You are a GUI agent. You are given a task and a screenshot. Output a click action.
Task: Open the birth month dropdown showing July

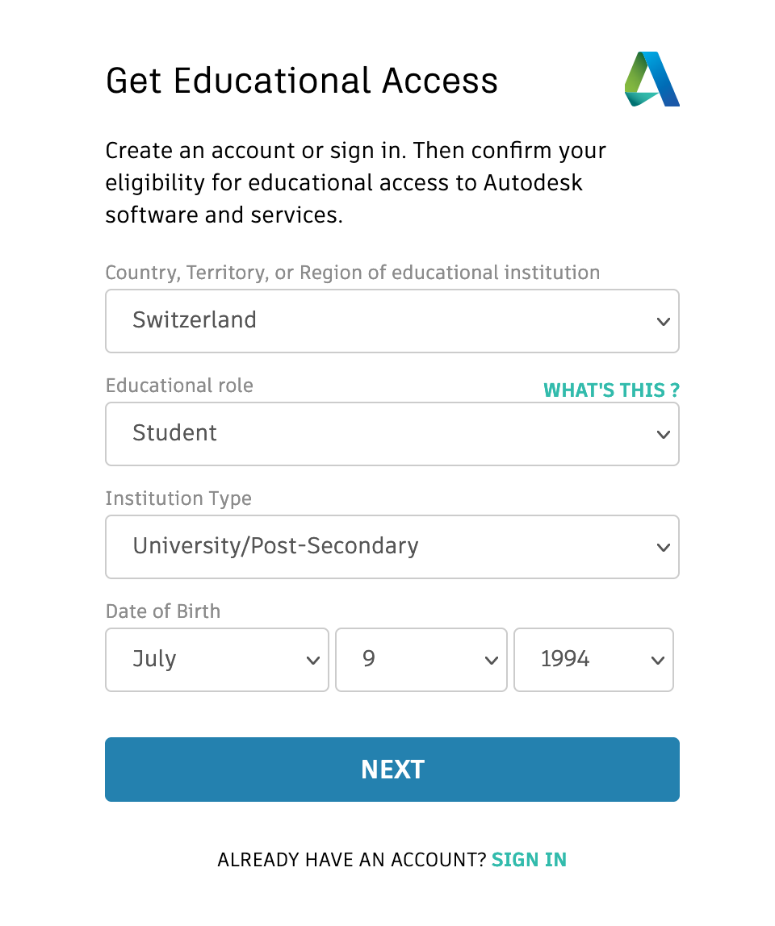(216, 660)
